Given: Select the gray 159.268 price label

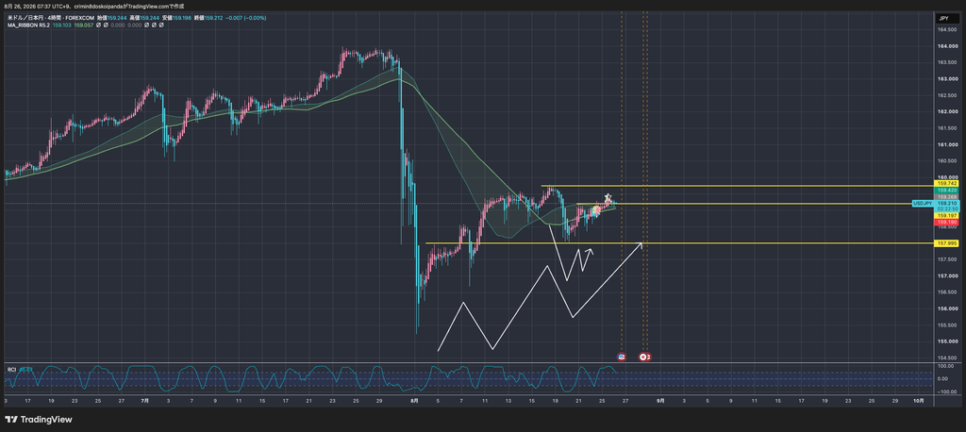Looking at the screenshot, I should click(x=945, y=197).
